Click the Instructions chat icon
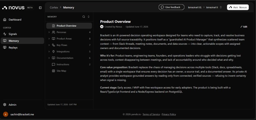The image size is (256, 120). click(53, 64)
